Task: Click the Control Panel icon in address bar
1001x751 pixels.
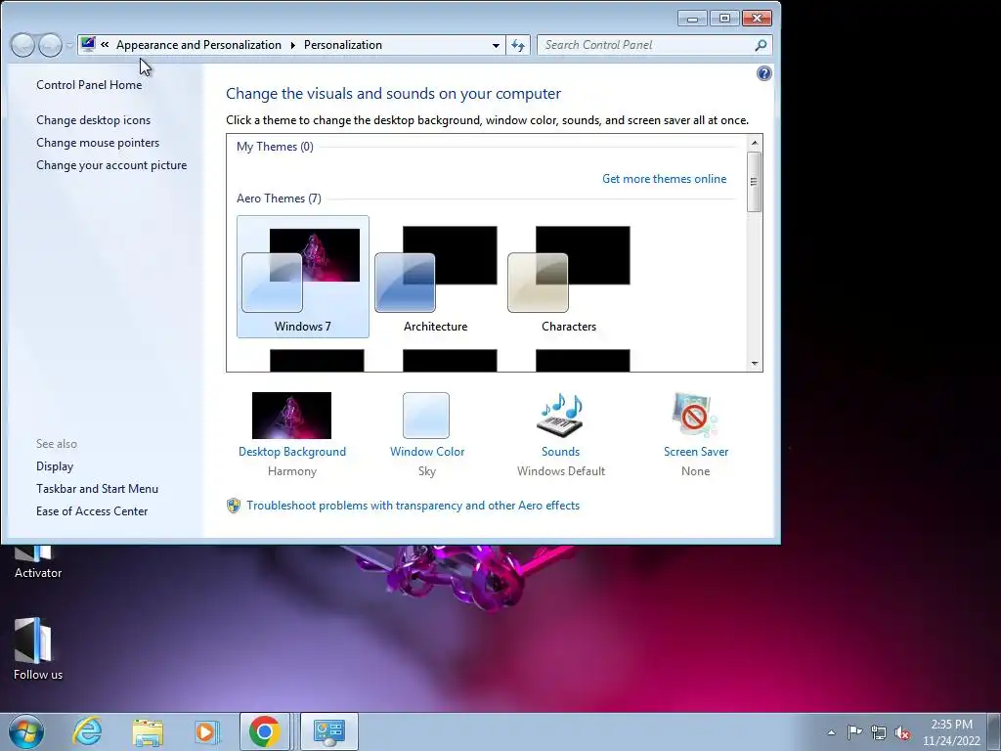Action: pyautogui.click(x=88, y=44)
